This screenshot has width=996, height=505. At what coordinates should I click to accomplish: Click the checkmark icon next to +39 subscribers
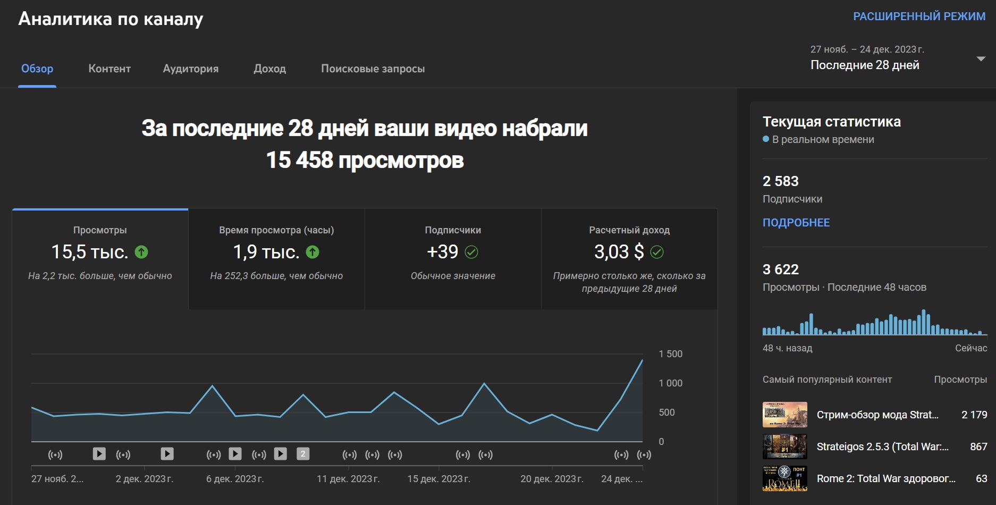pos(471,252)
